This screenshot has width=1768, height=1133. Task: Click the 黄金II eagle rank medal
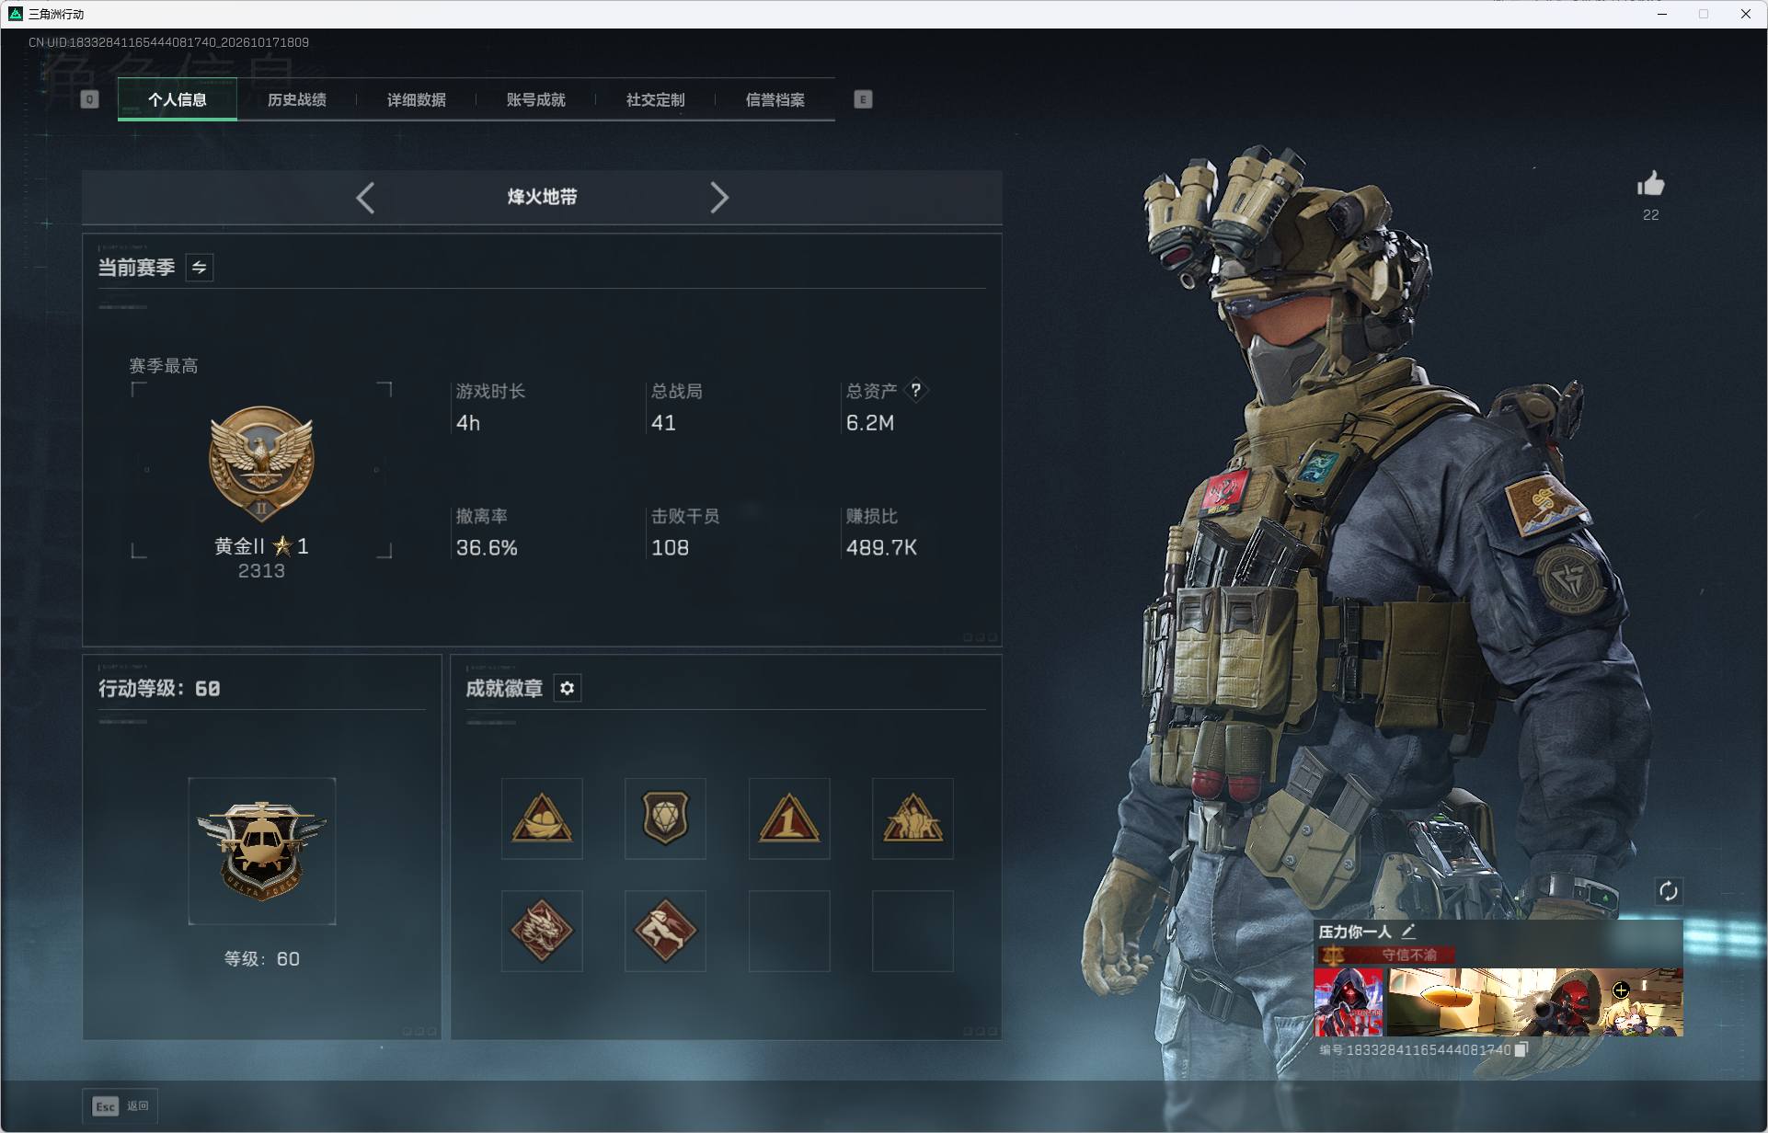click(x=261, y=464)
